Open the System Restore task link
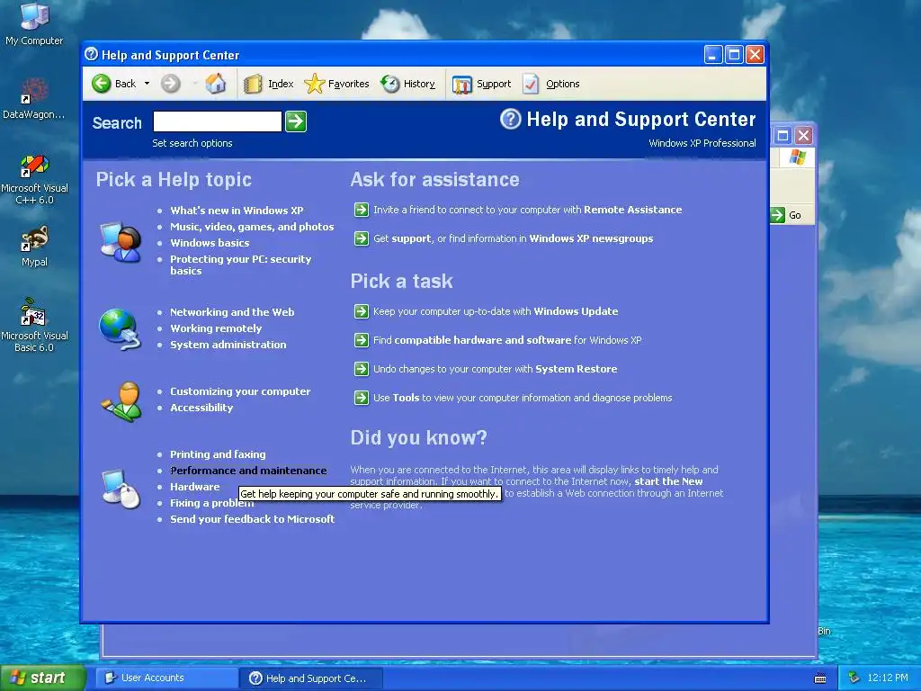This screenshot has height=691, width=921. click(496, 369)
